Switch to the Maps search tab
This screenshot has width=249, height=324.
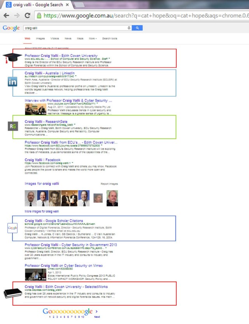[80, 39]
